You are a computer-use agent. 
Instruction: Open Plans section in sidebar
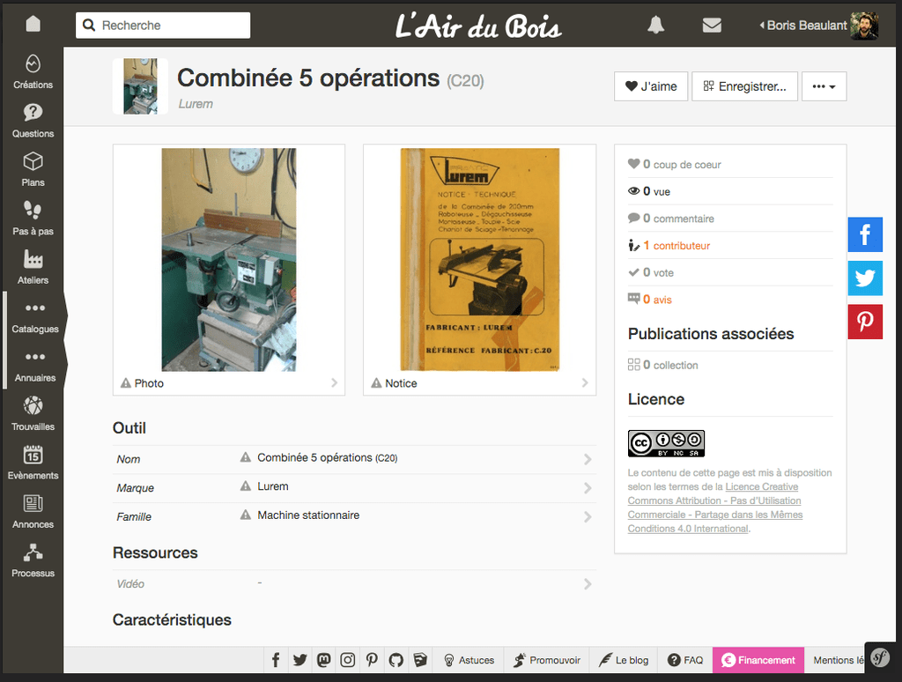[33, 169]
